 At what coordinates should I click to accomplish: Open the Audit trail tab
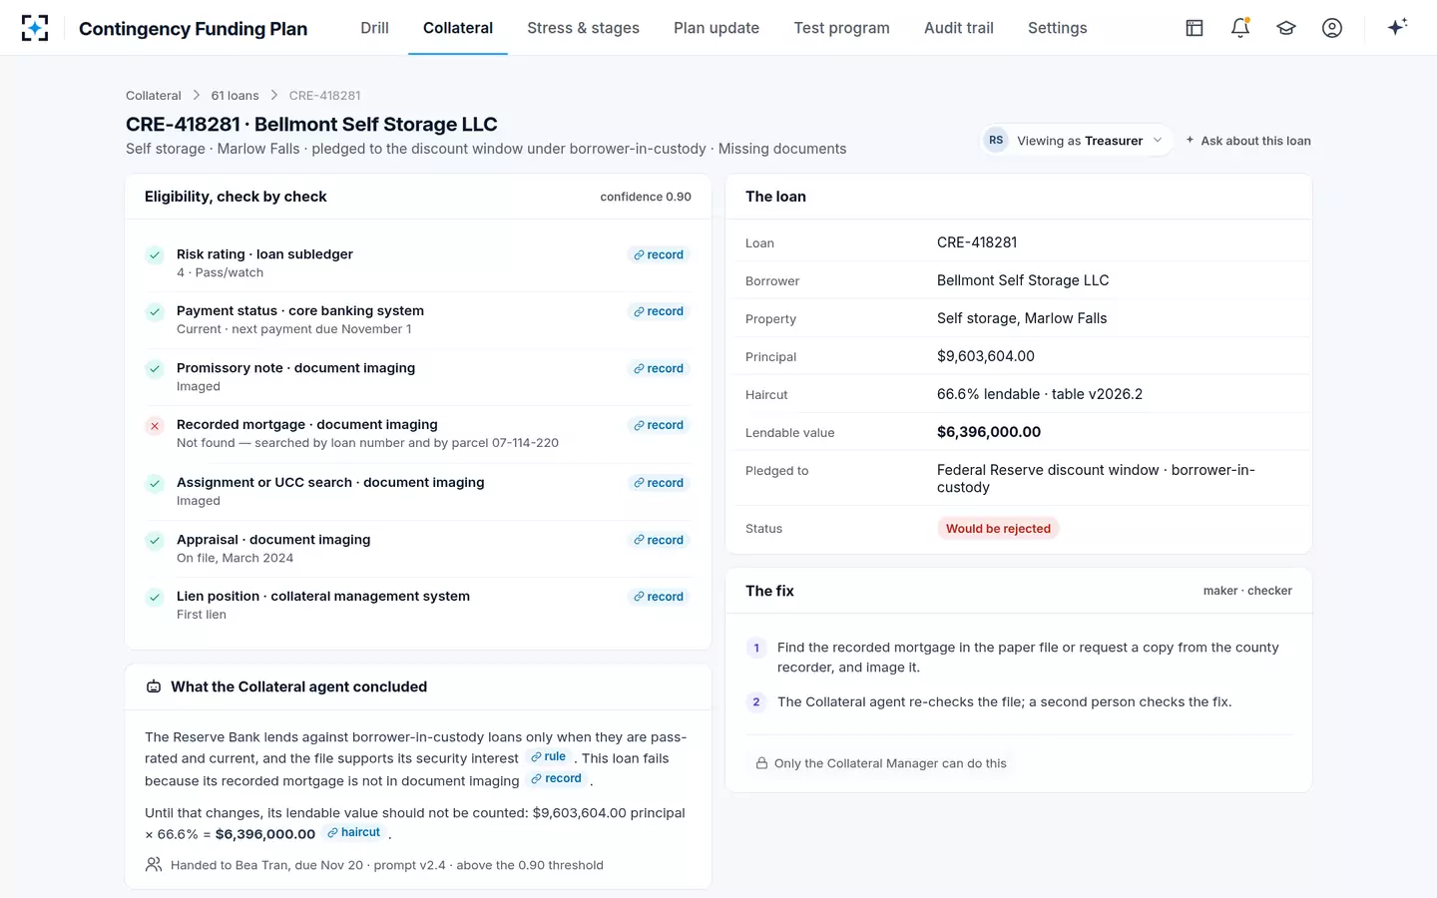click(959, 28)
